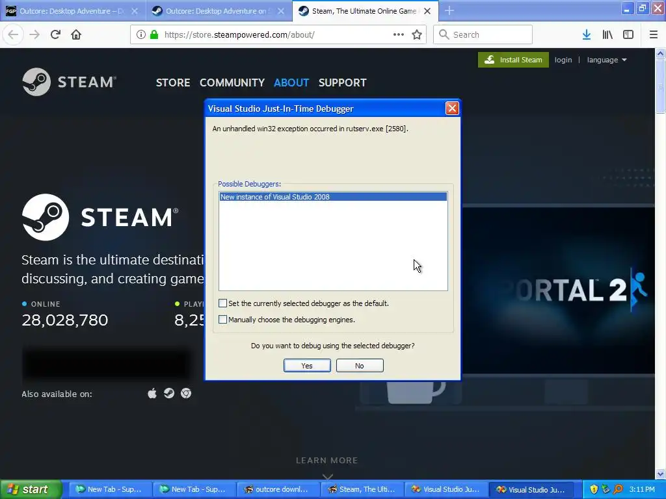Viewport: 666px width, 499px height.
Task: Open the Firefox hamburger menu
Action: point(653,35)
